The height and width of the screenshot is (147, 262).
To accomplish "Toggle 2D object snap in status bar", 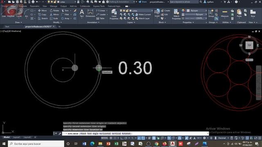I will [143, 138].
